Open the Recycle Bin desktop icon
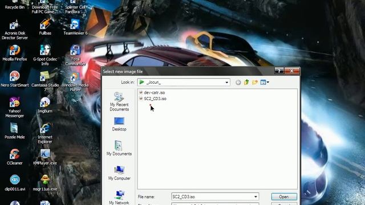This screenshot has height=205, width=365. [15, 5]
